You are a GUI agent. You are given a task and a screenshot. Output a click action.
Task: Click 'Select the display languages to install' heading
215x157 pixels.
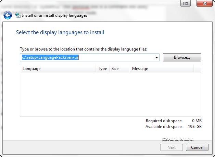[60, 32]
